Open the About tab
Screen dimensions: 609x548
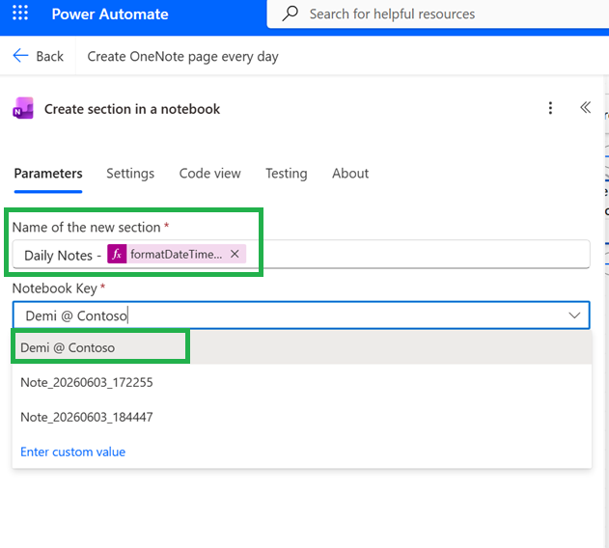(x=350, y=174)
